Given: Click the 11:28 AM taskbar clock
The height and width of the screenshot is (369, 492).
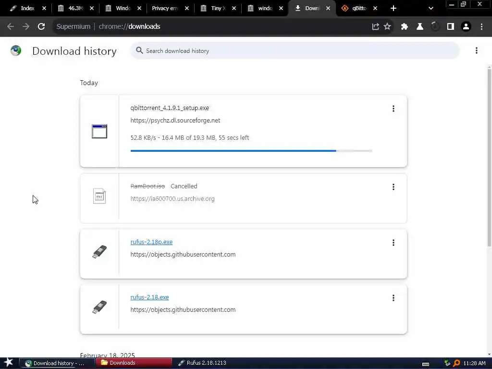Looking at the screenshot, I should coord(474,363).
